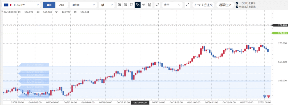This screenshot has height=105, width=288.
Task: Click the 165.000 price axis value
Action: click(x=282, y=81)
